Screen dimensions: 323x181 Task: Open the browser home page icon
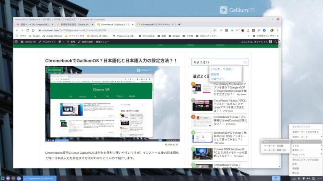point(33,30)
